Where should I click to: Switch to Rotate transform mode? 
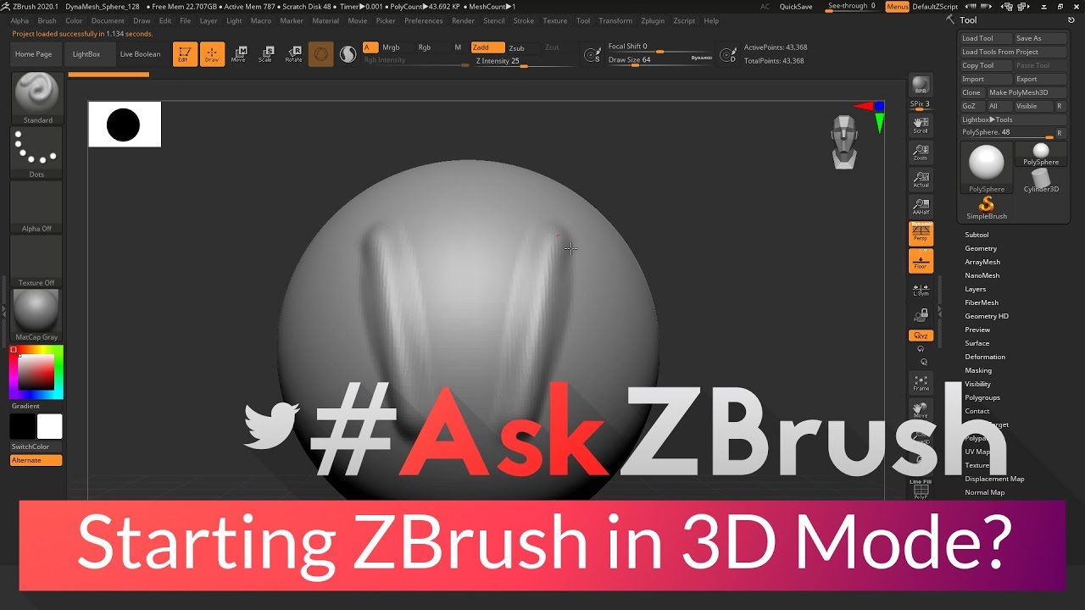click(x=293, y=54)
